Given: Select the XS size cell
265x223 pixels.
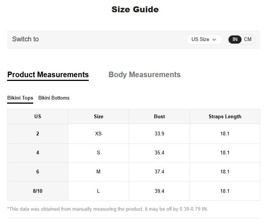Looking at the screenshot, I should (x=98, y=134).
